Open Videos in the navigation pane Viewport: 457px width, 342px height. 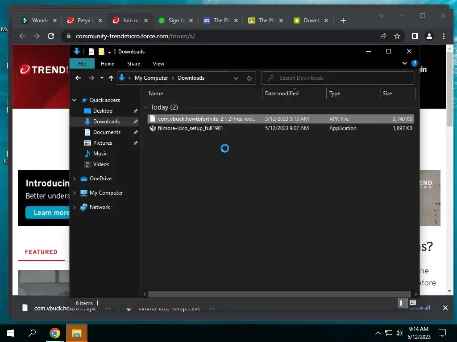pos(101,164)
